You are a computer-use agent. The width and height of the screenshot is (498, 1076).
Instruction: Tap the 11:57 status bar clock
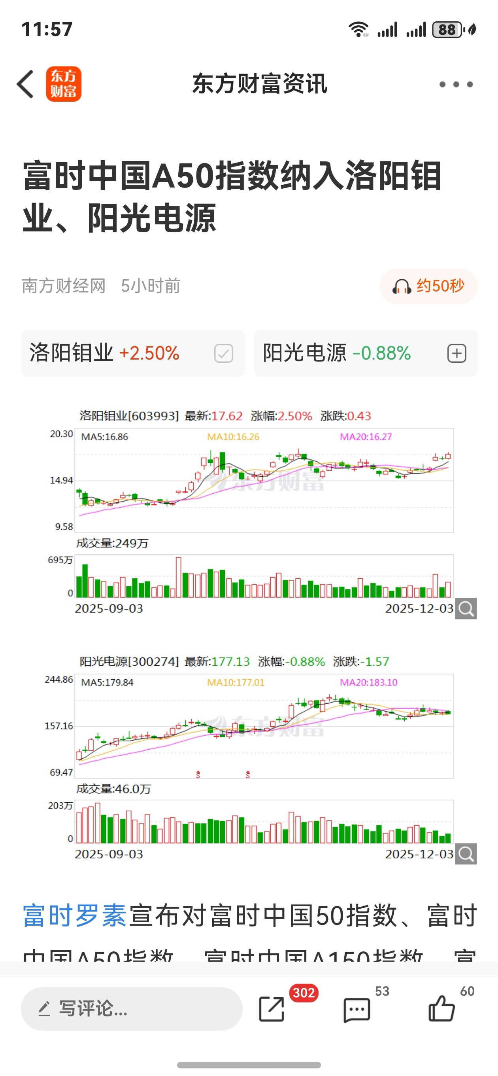47,30
